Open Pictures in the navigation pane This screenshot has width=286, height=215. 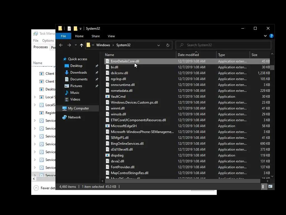76,86
